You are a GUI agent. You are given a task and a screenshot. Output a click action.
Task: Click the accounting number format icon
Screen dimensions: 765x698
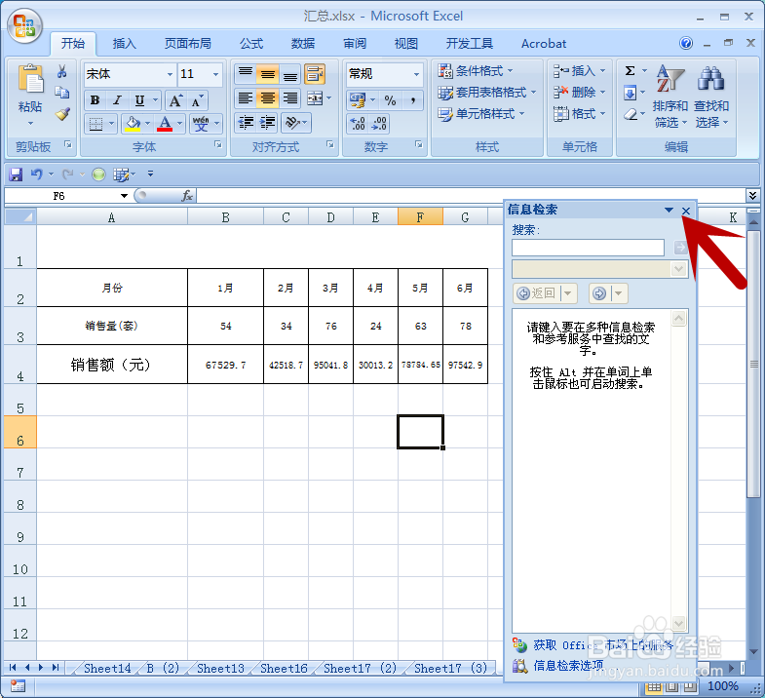point(358,100)
